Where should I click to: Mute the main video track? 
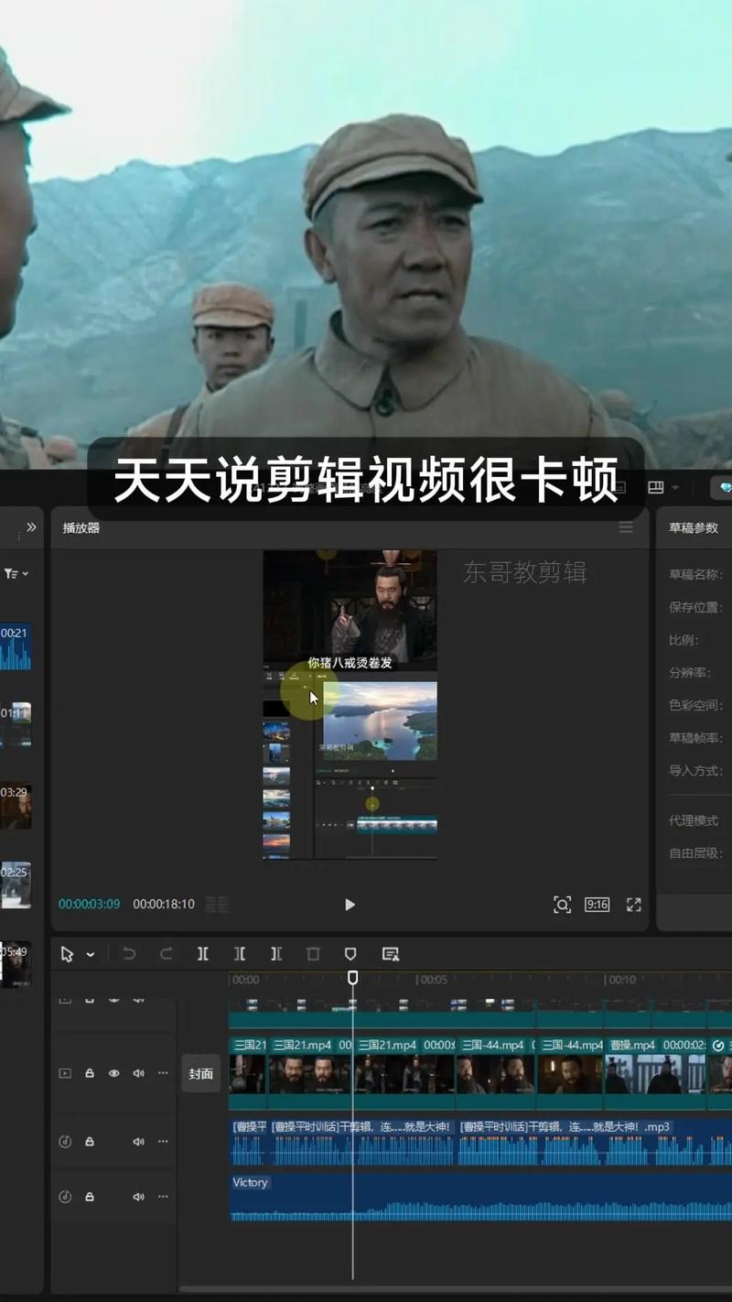[139, 1073]
